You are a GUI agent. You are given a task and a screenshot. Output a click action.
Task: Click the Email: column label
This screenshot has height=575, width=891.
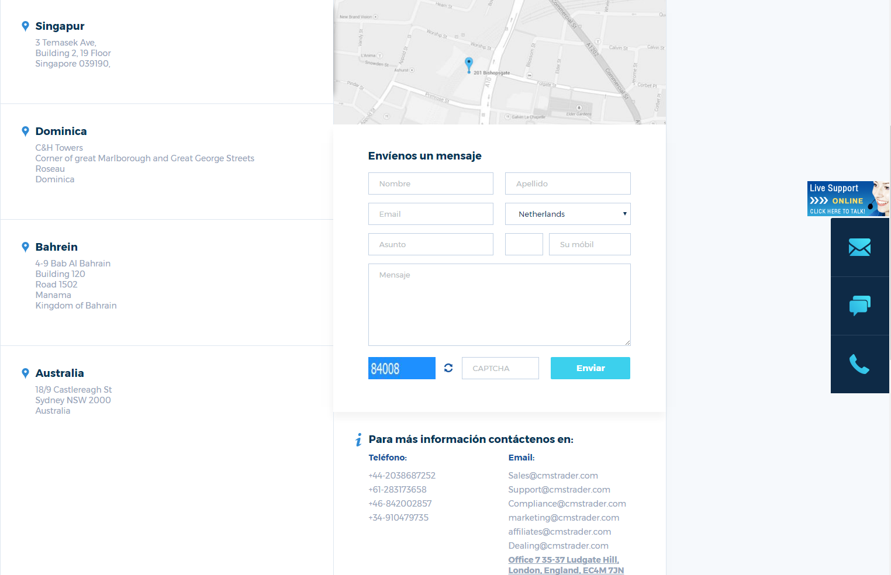(x=522, y=458)
